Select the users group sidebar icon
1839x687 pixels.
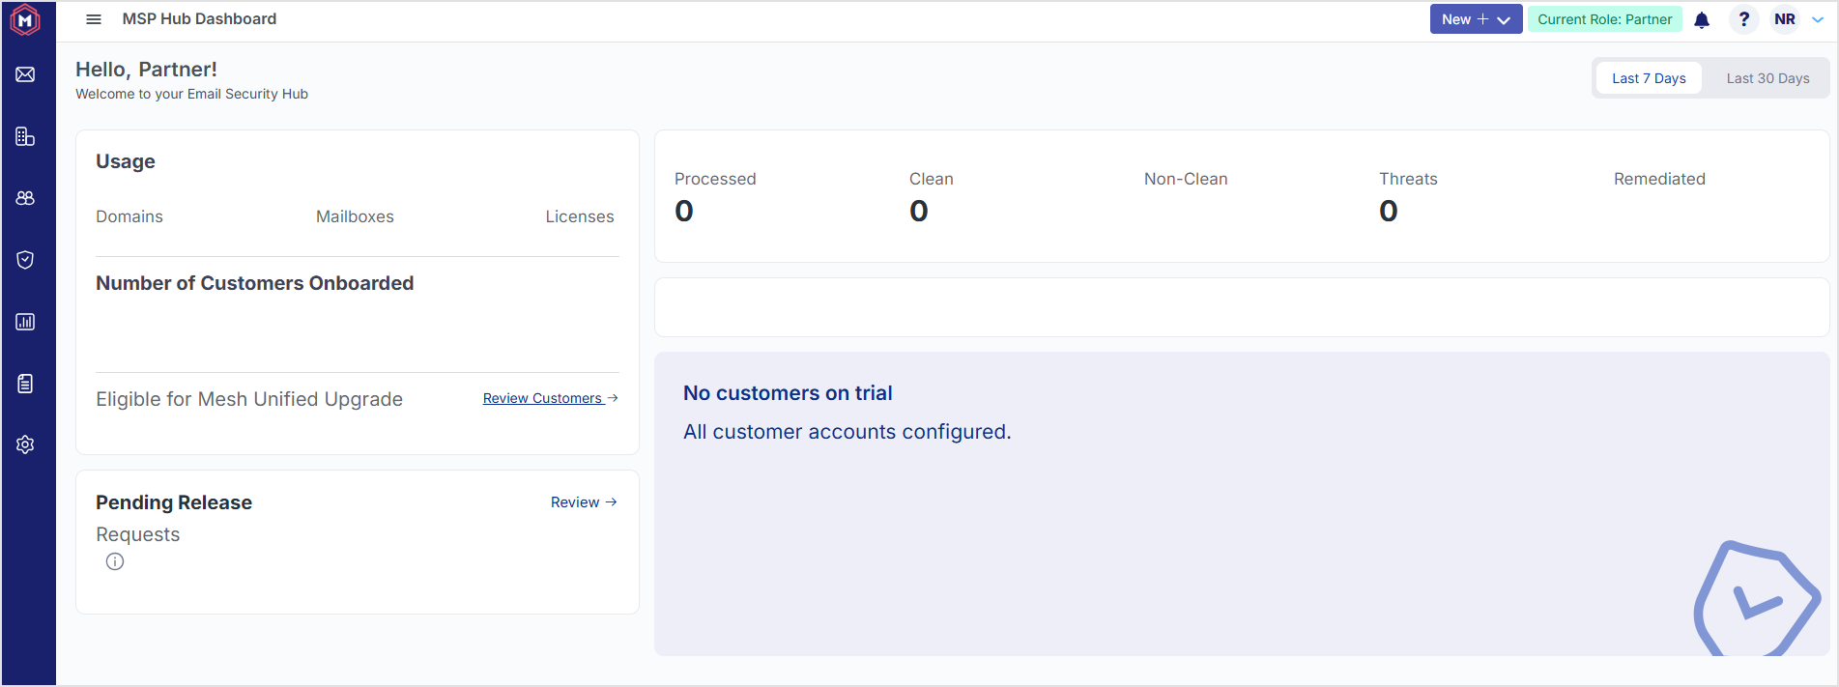click(x=25, y=198)
